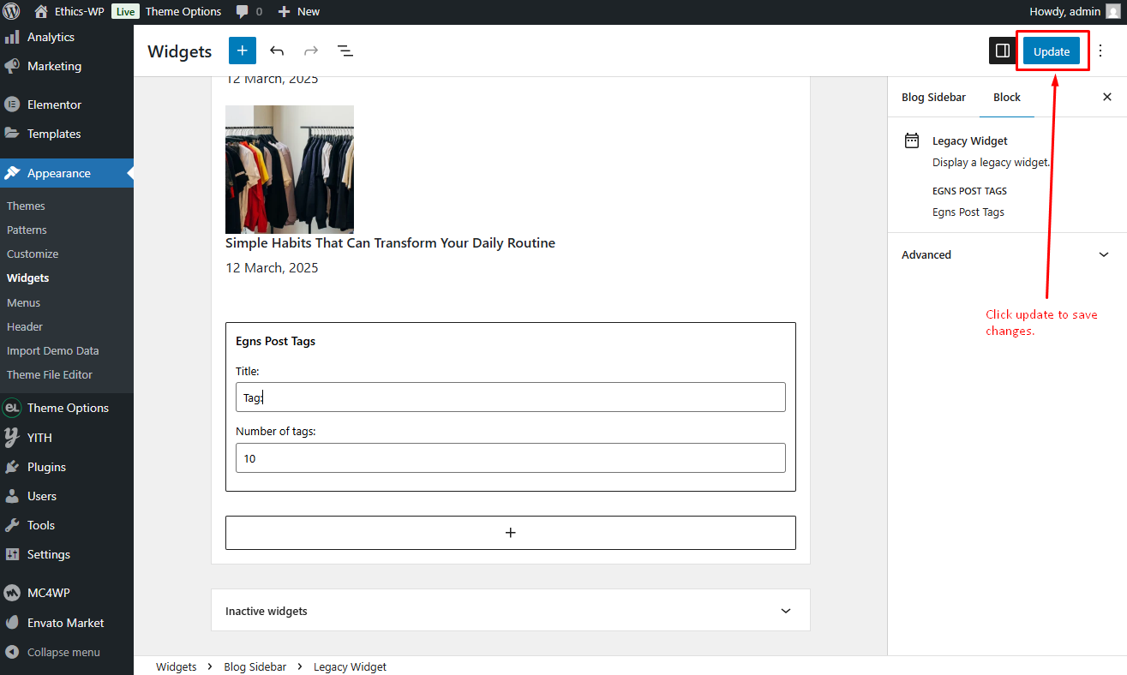1127x675 pixels.
Task: Click the Howdy, admin account link
Action: pos(1064,12)
